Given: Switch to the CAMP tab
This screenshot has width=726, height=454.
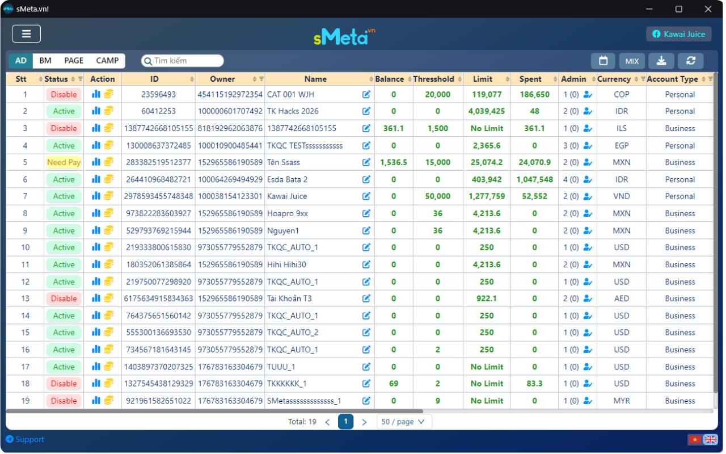Looking at the screenshot, I should coord(107,61).
